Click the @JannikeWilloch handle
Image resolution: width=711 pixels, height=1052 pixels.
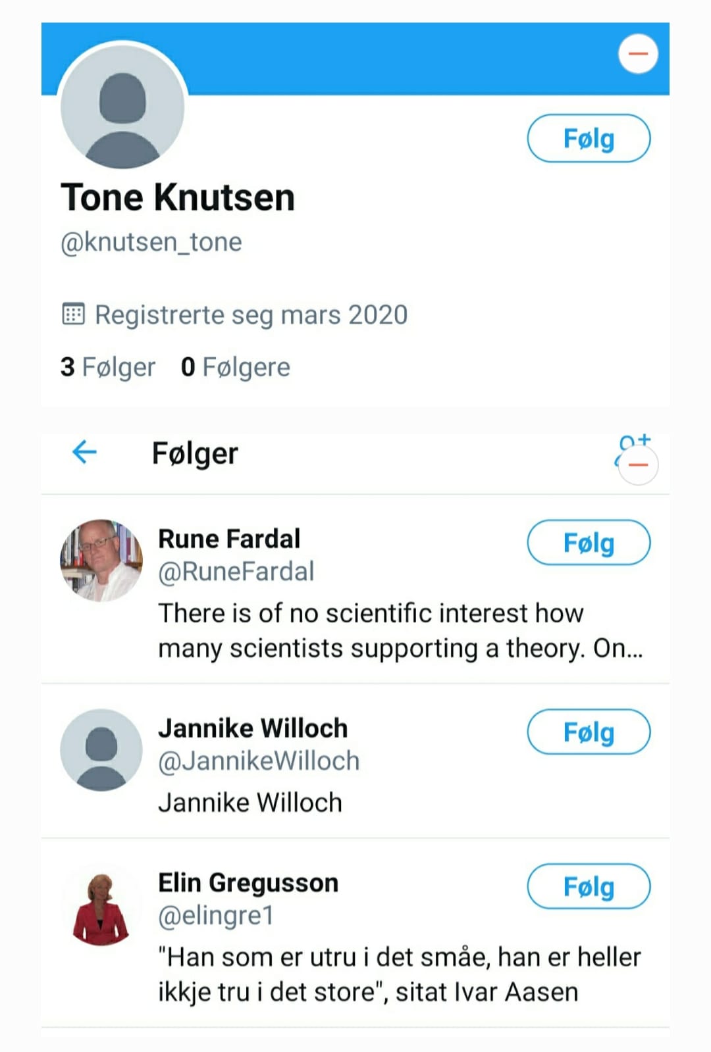tap(259, 761)
